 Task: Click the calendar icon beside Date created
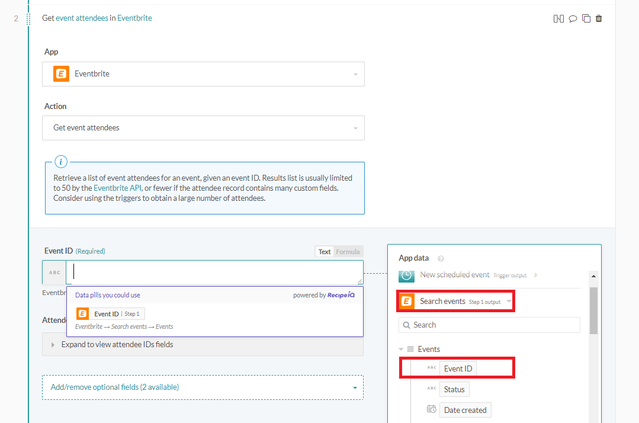[x=432, y=409]
